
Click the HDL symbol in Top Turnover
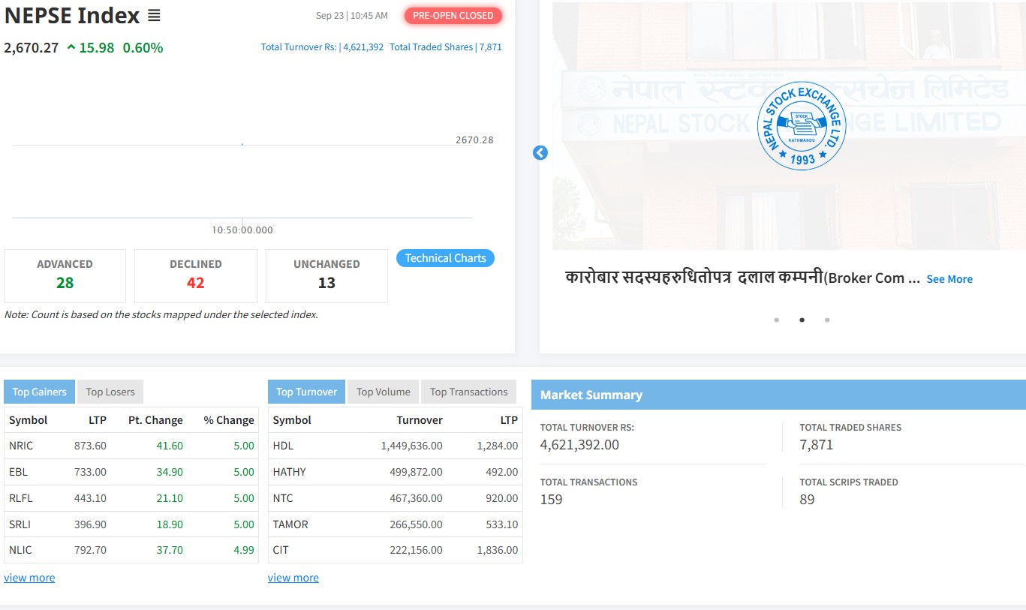point(283,446)
